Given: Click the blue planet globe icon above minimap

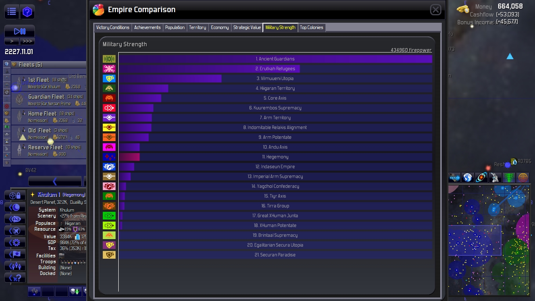Looking at the screenshot, I should coord(468,178).
